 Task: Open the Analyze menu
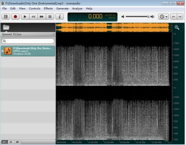click(x=77, y=9)
